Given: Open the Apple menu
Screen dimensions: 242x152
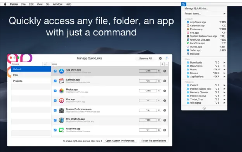Looking at the screenshot, I should click(5, 4).
